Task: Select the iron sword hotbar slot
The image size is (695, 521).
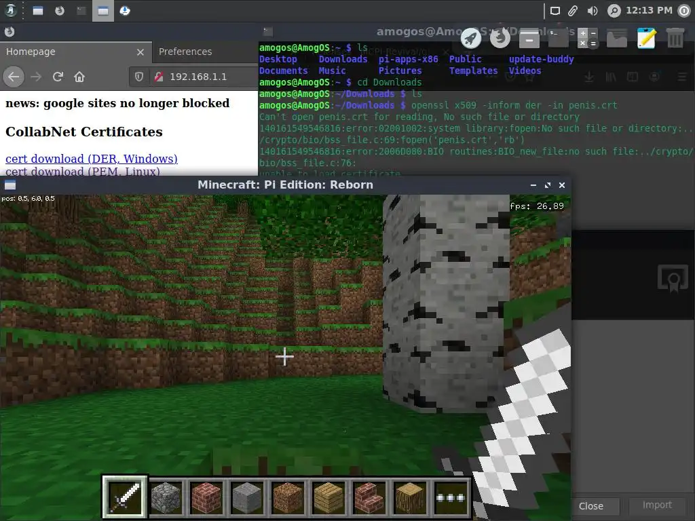Action: pos(125,497)
